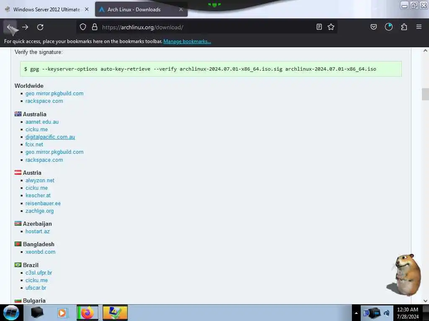Image resolution: width=429 pixels, height=321 pixels.
Task: Click the Verify the signature text
Action: click(39, 52)
